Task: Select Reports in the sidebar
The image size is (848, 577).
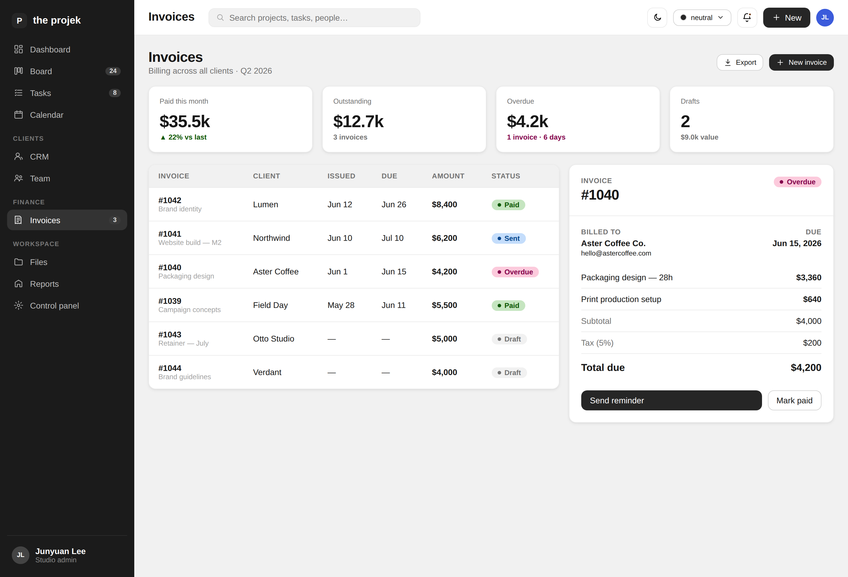Action: click(x=67, y=284)
